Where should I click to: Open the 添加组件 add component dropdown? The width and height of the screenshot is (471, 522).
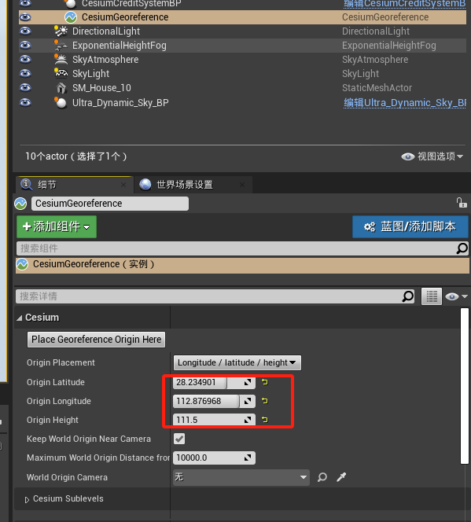tap(57, 226)
